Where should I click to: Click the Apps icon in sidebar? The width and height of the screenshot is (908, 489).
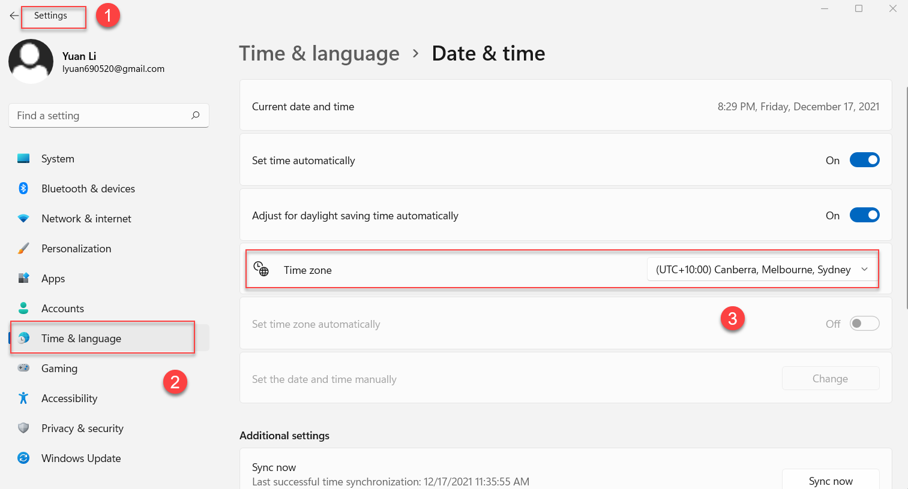pos(23,279)
